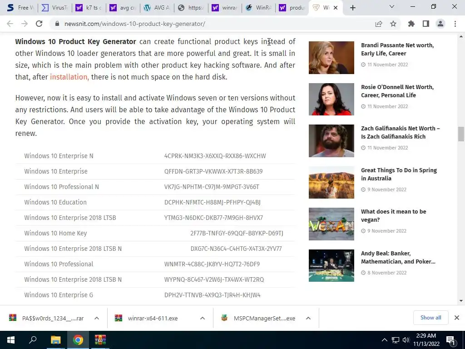Go back with the browser back arrow
465x349 pixels.
click(x=10, y=24)
